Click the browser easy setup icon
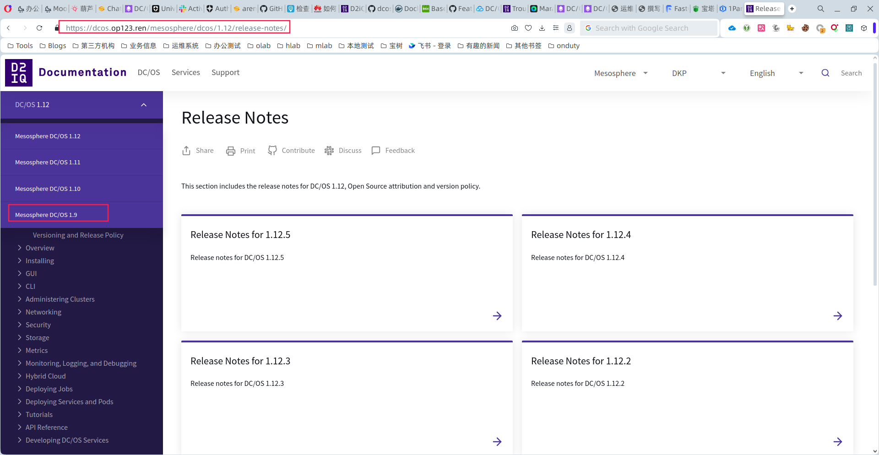This screenshot has width=879, height=455. pyautogui.click(x=556, y=28)
